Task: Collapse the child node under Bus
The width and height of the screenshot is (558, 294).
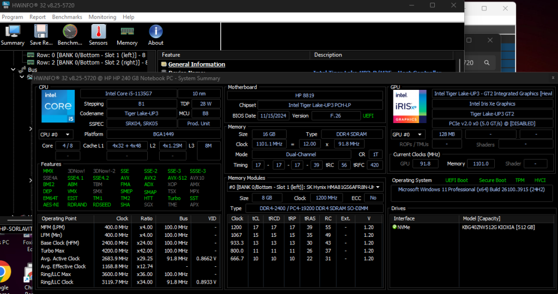Action: (x=22, y=77)
